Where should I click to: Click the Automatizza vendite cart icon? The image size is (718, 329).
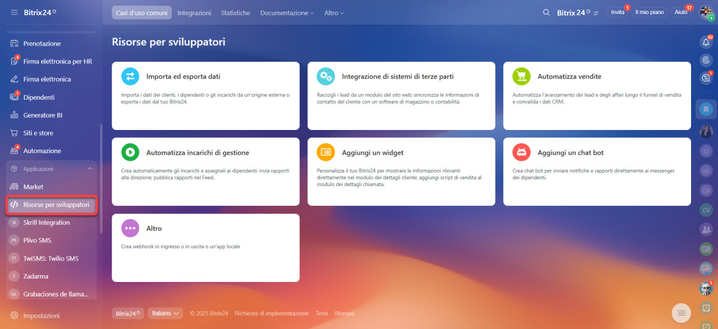tap(522, 76)
